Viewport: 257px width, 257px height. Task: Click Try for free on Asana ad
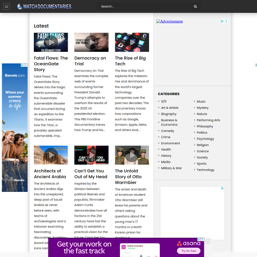(x=188, y=251)
